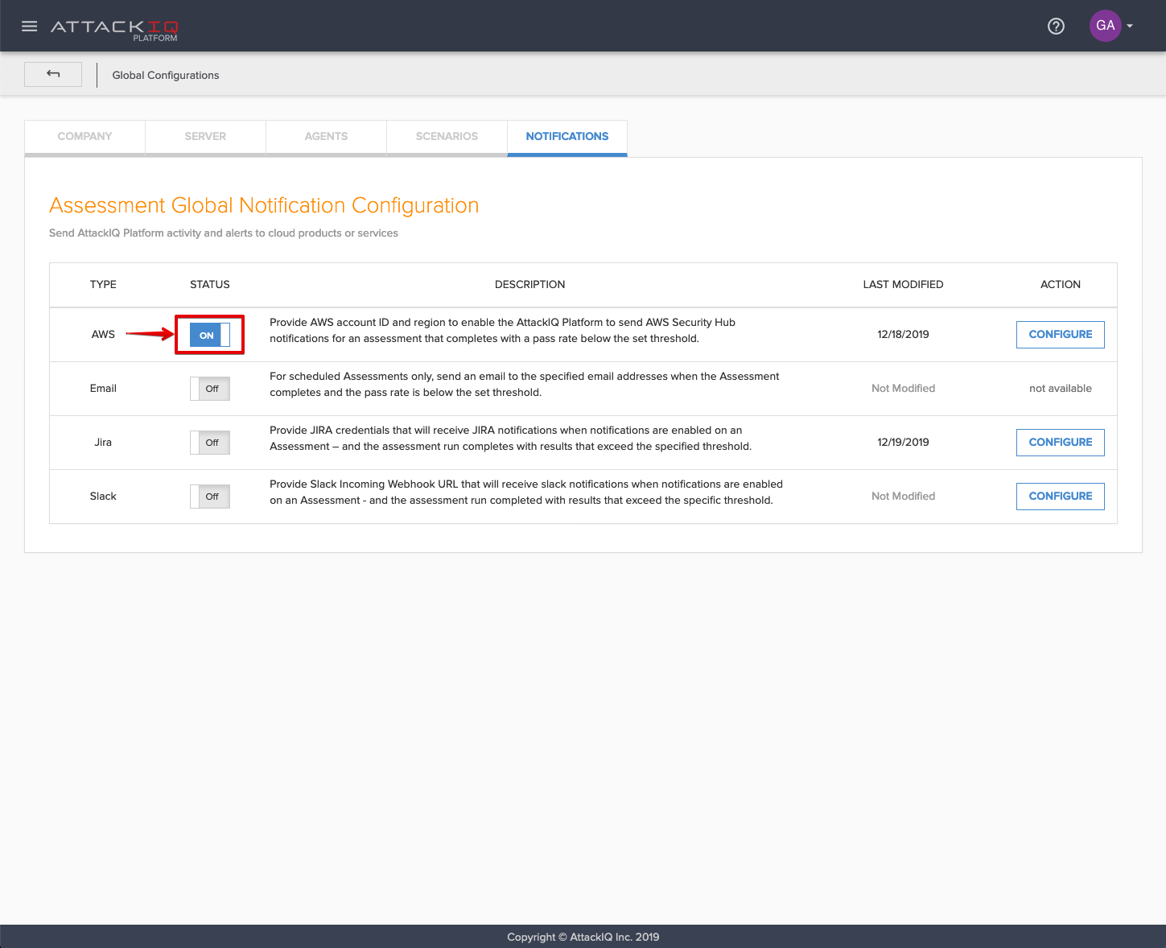The width and height of the screenshot is (1166, 948).
Task: Click the Slack Incoming Webhook description
Action: click(x=526, y=492)
